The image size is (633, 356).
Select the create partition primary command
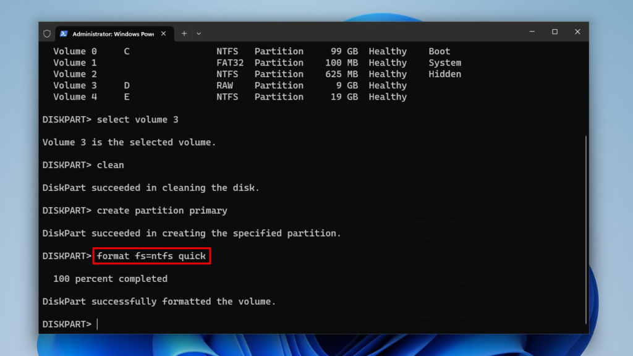[163, 210]
